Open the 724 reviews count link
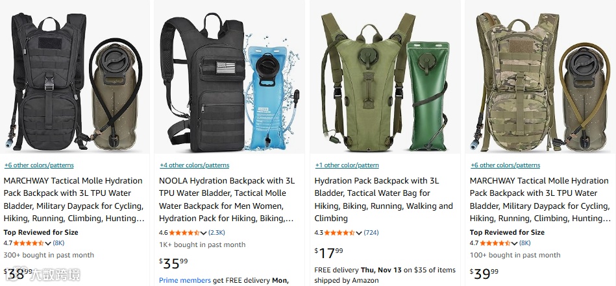Screen dimensions: 616x286 tap(371, 233)
